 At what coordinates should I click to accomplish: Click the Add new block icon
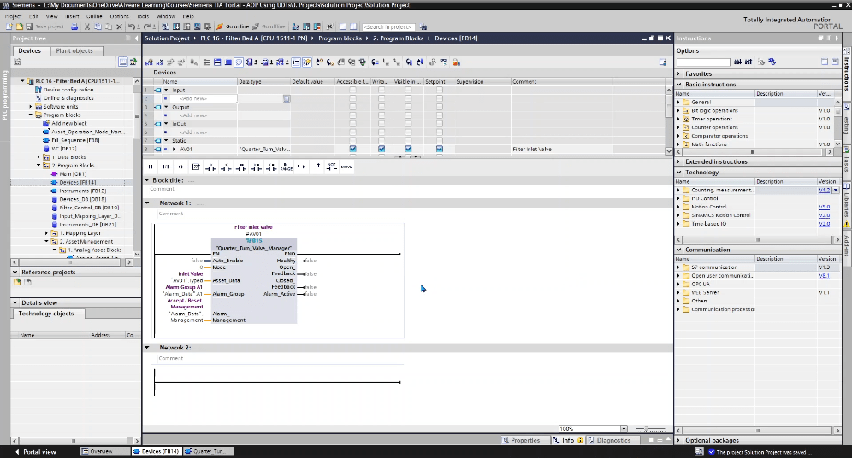pyautogui.click(x=45, y=123)
